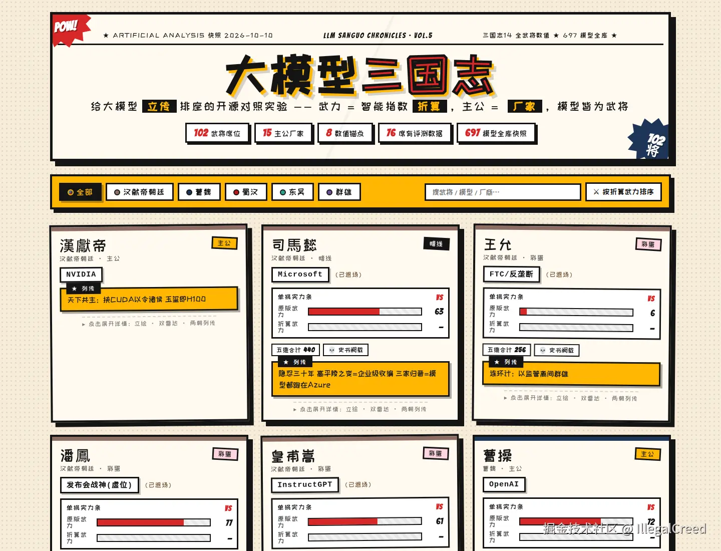Click the VS icon in 潘鳳 card
Screen dimensions: 721x551
click(x=228, y=508)
